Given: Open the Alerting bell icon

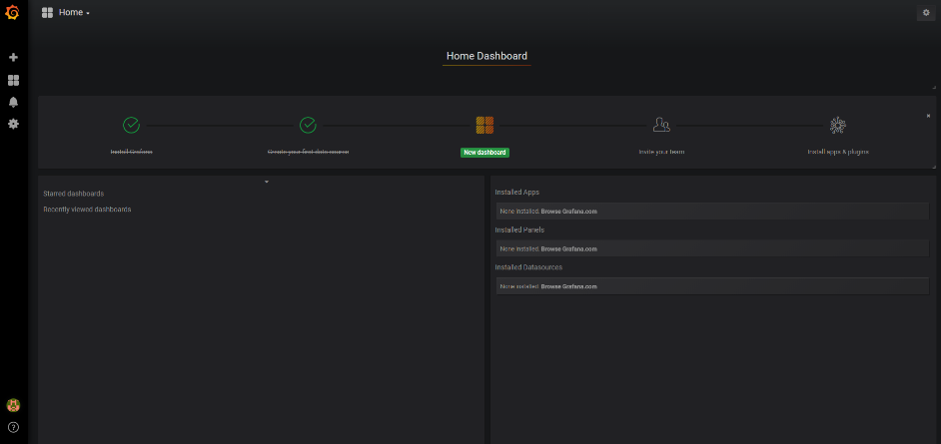Looking at the screenshot, I should click(13, 102).
